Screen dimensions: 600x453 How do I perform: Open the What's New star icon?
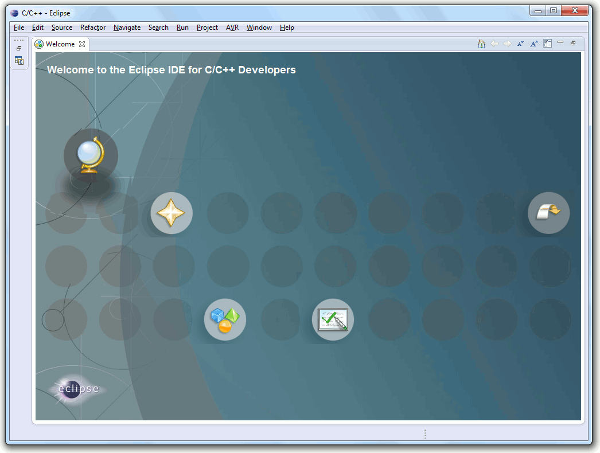pyautogui.click(x=172, y=213)
